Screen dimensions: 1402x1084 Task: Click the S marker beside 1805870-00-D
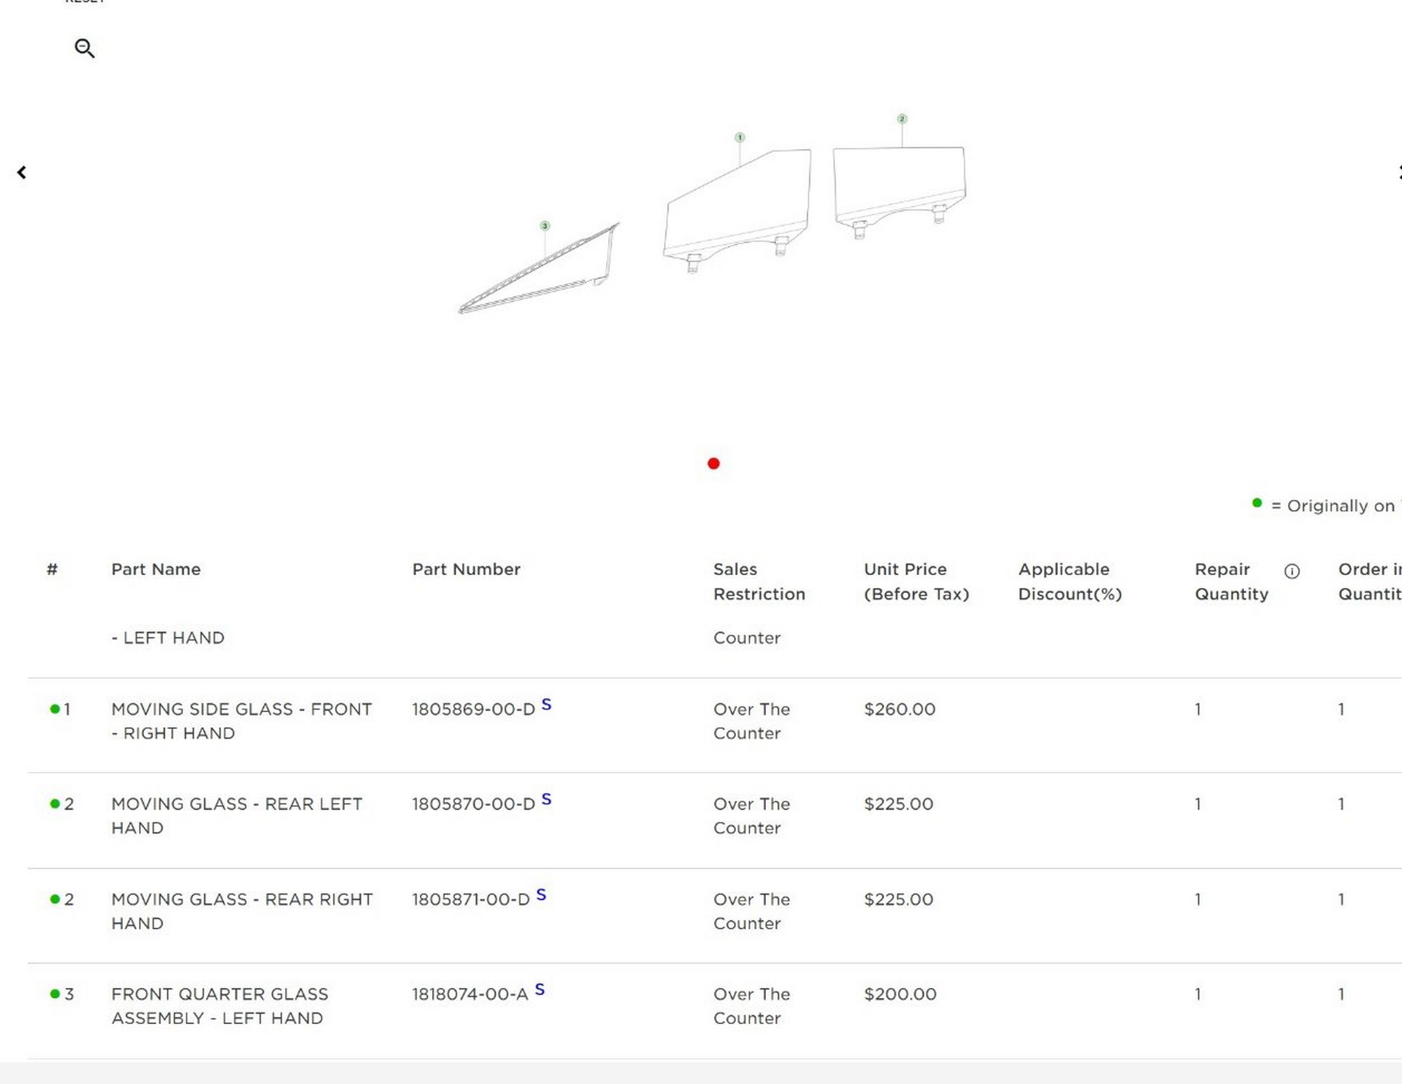click(x=546, y=799)
